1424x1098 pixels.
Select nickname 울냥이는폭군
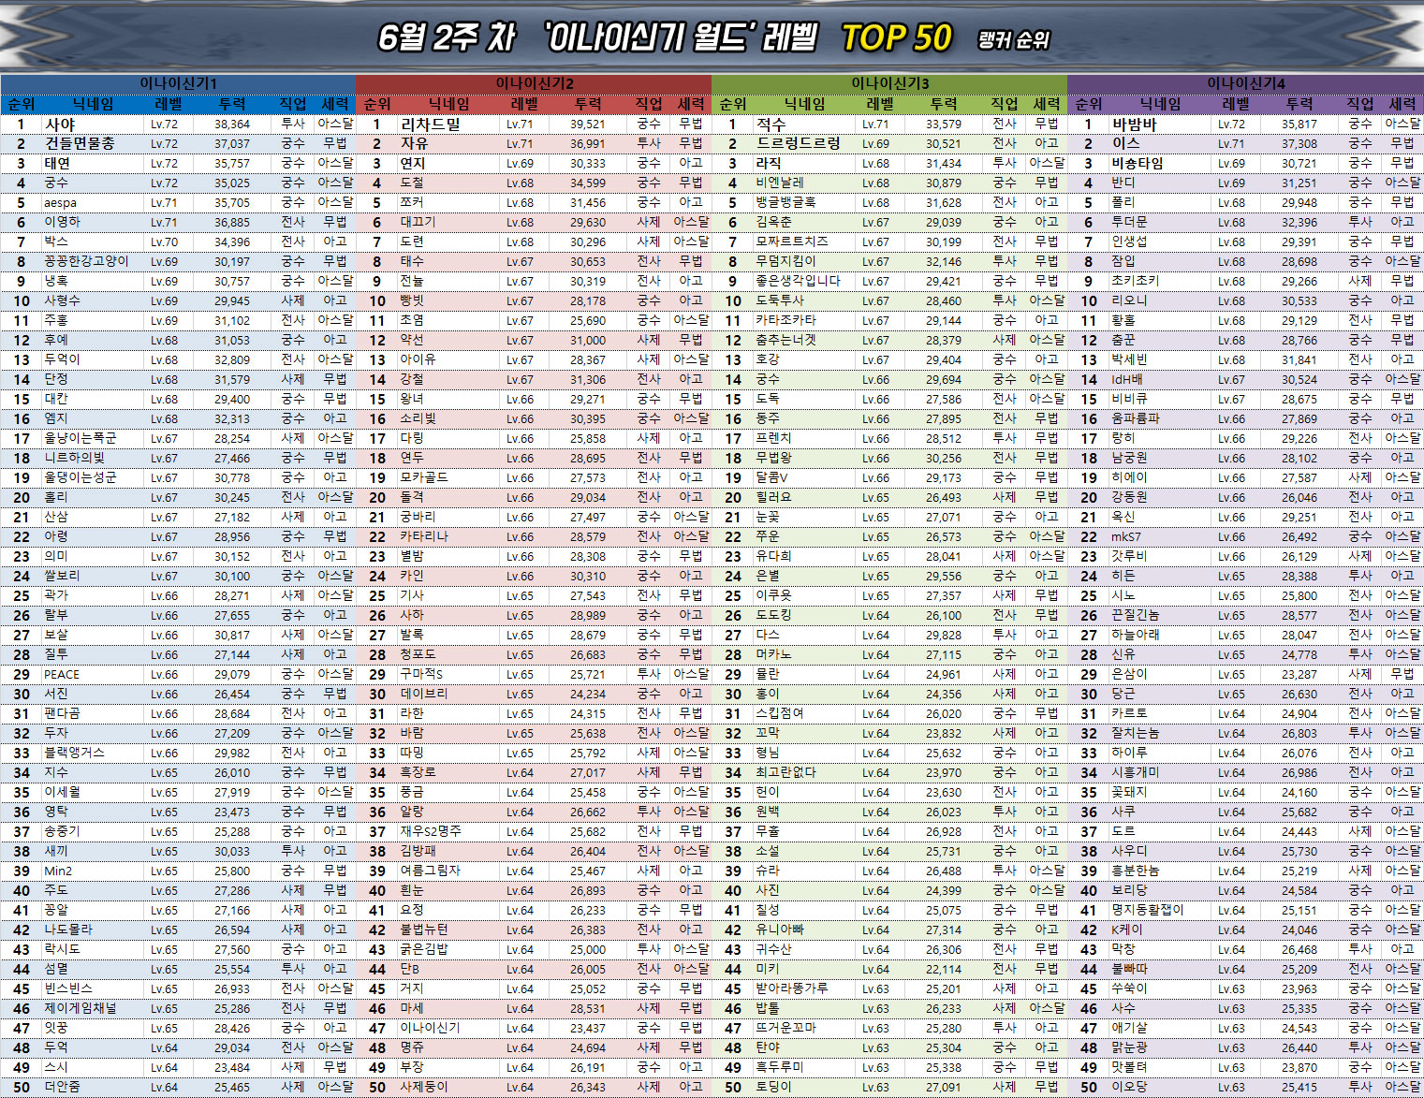pos(81,438)
